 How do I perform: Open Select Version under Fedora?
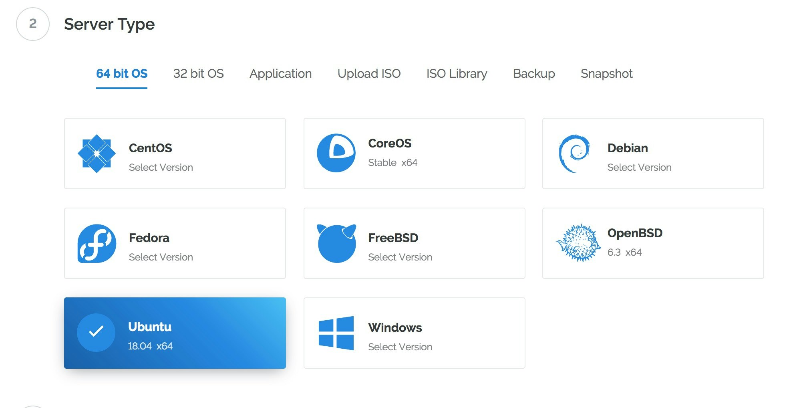click(161, 257)
